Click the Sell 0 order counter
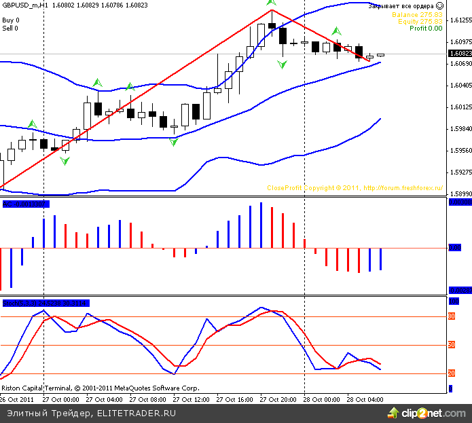 pos(11,29)
